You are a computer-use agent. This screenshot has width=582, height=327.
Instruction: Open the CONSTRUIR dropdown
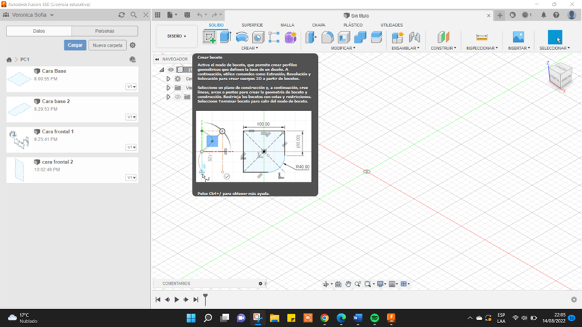point(443,48)
